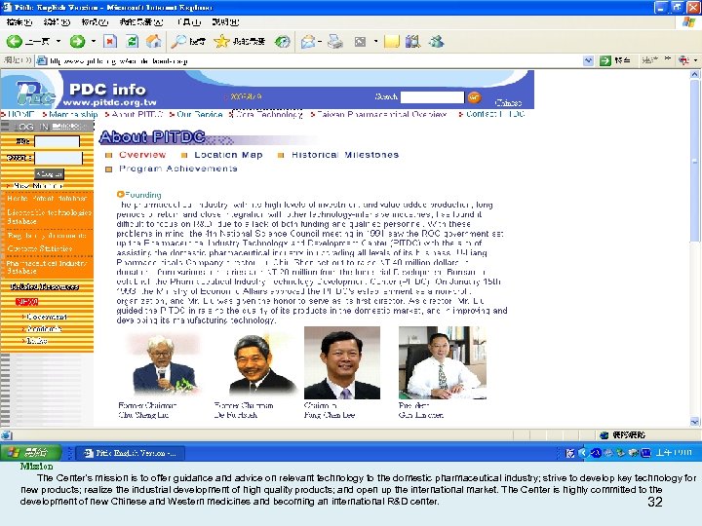Stop page loading with the red X icon

[110, 42]
